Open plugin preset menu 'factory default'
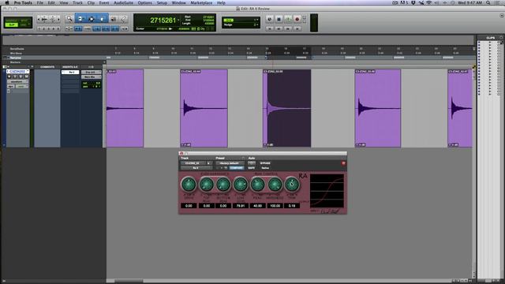 pos(230,163)
